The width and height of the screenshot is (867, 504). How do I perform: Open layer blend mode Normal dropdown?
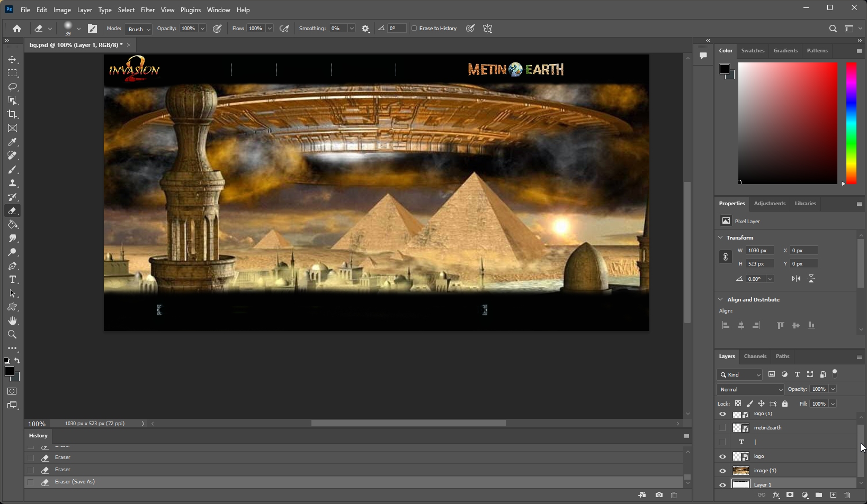tap(750, 389)
